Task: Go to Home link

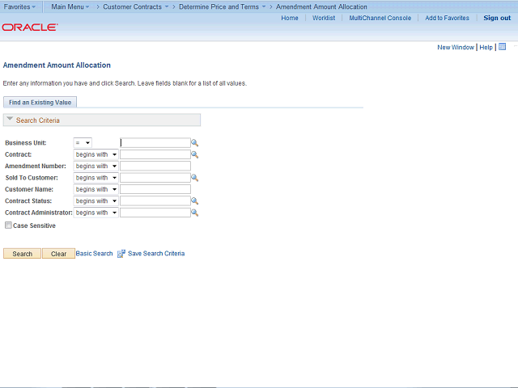Action: click(x=290, y=18)
